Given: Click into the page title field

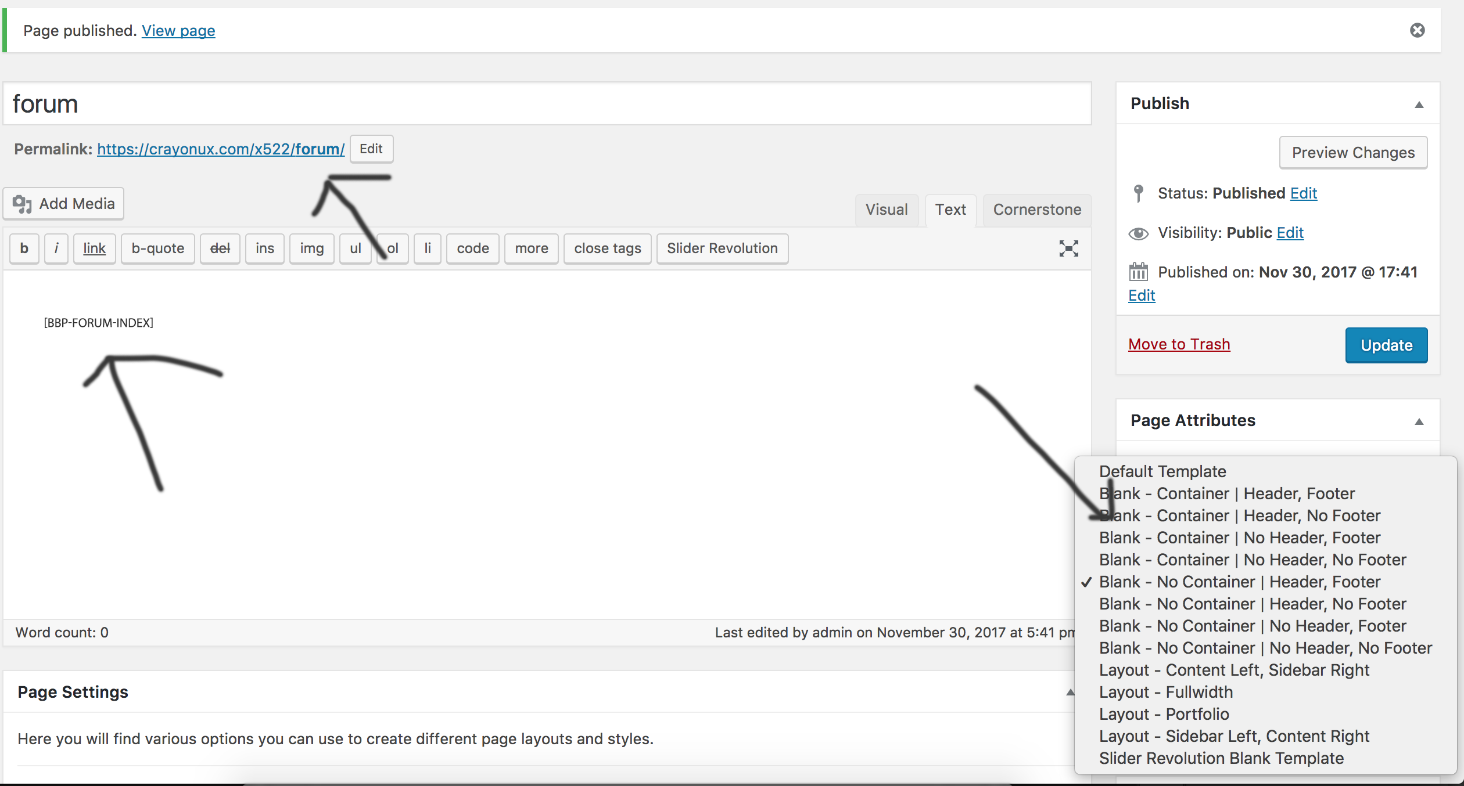Looking at the screenshot, I should pyautogui.click(x=546, y=104).
